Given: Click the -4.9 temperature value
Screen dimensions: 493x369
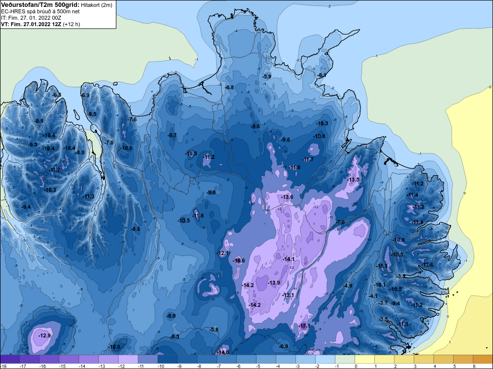Looking at the screenshot, I should pos(348,286).
